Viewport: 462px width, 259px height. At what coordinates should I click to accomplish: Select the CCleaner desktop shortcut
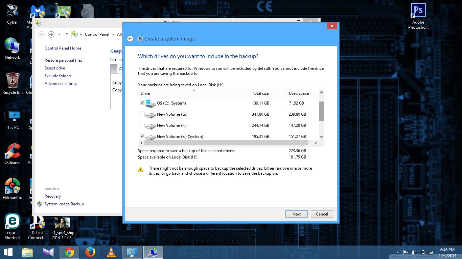[x=13, y=154]
